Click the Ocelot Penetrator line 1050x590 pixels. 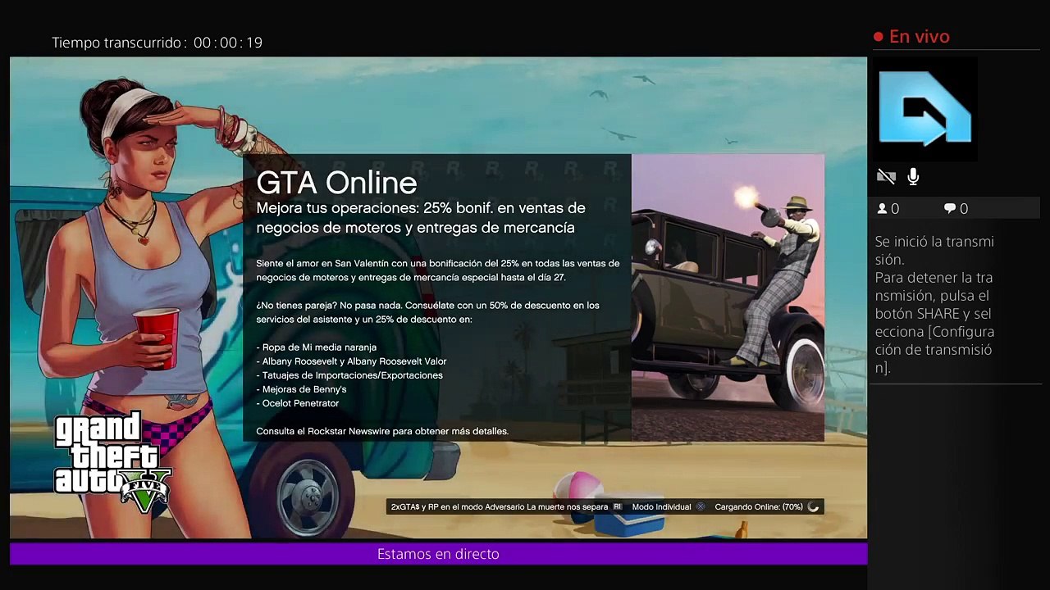(297, 403)
